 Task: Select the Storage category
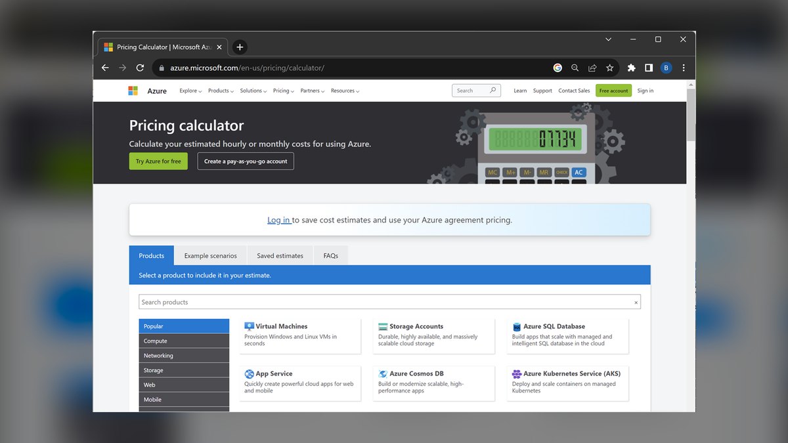click(184, 370)
